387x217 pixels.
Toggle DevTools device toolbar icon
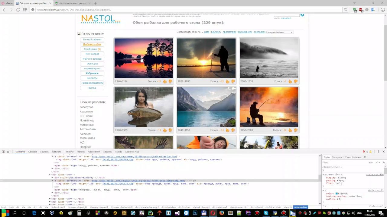[9, 152]
